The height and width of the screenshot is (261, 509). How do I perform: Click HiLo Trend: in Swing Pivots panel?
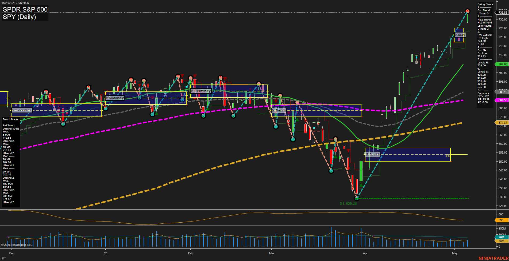[x=484, y=20]
